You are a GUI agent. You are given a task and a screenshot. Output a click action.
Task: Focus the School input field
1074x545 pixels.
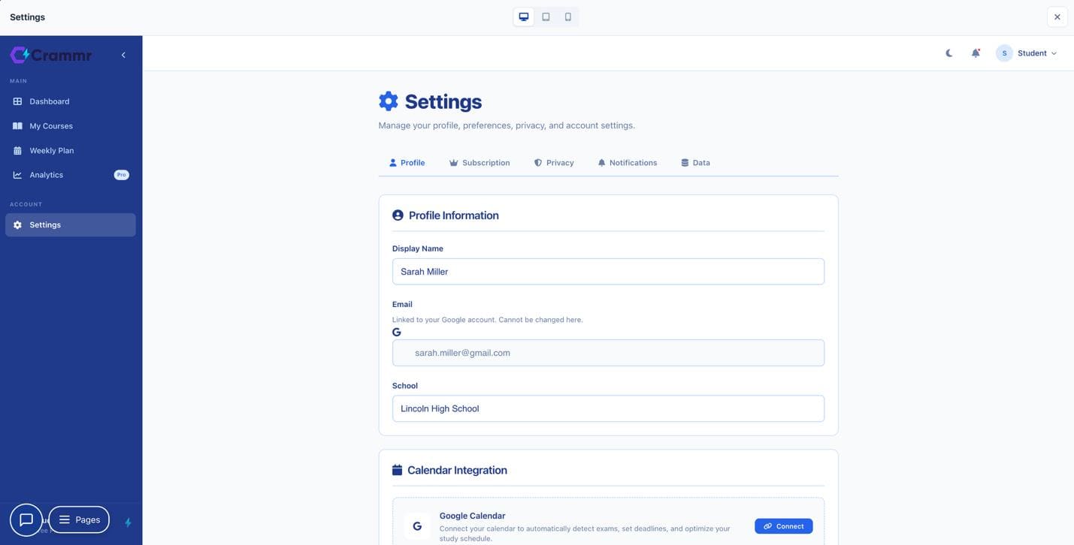(x=608, y=408)
